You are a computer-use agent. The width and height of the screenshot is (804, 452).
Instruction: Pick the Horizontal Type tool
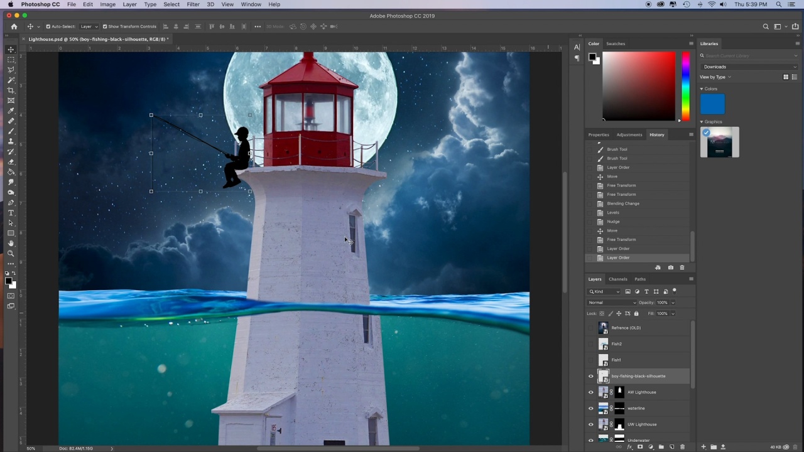[x=11, y=213]
